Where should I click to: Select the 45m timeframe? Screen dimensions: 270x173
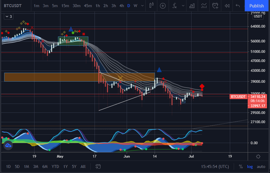88,6
